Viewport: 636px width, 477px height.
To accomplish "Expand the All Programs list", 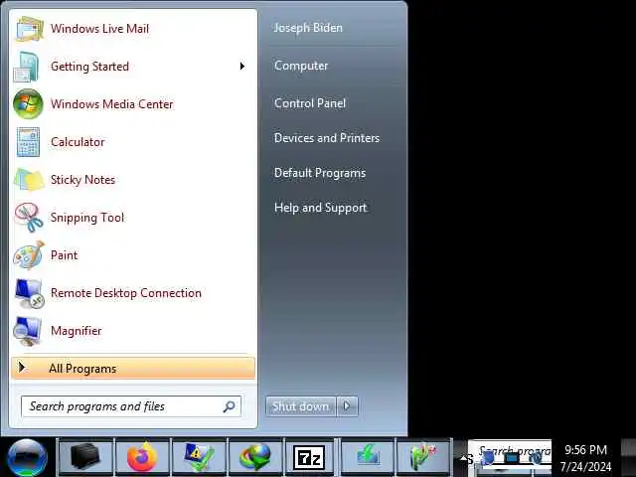I will (x=133, y=369).
